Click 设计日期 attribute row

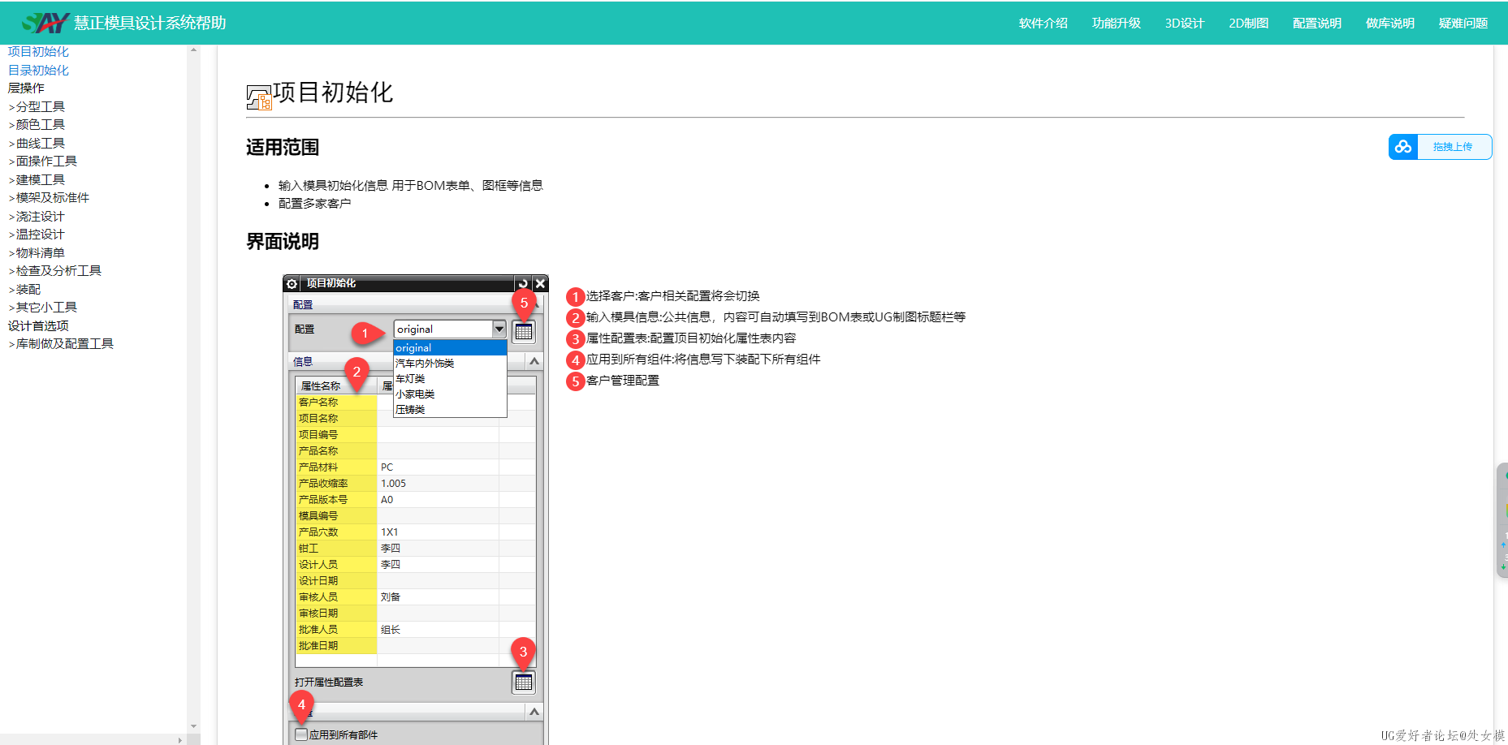416,580
